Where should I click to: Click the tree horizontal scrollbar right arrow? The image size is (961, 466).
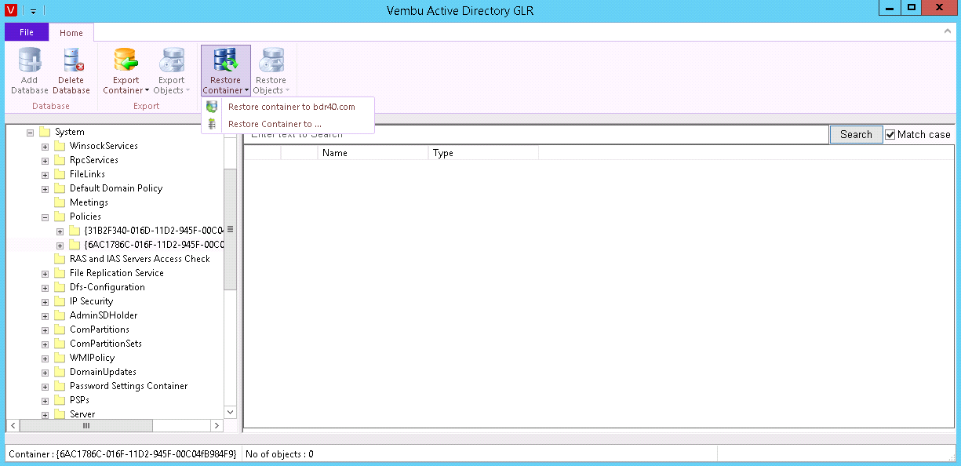point(217,425)
